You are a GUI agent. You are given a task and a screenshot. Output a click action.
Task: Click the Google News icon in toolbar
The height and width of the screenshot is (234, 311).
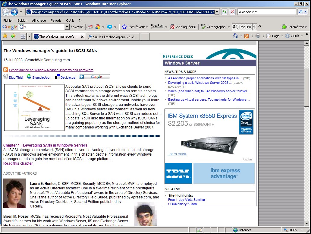pos(90,27)
